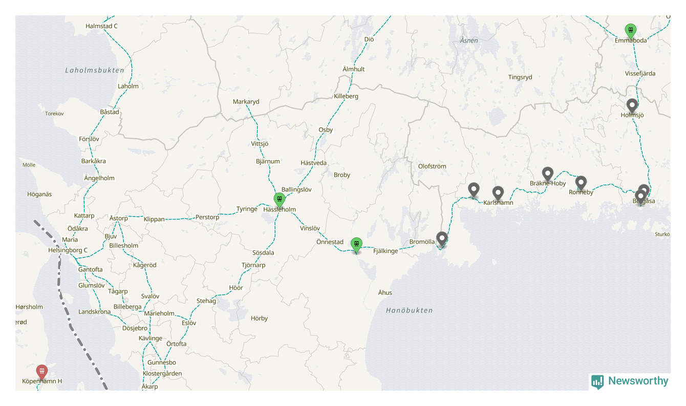
Task: Click the Helsingborg C station label
Action: tap(68, 250)
